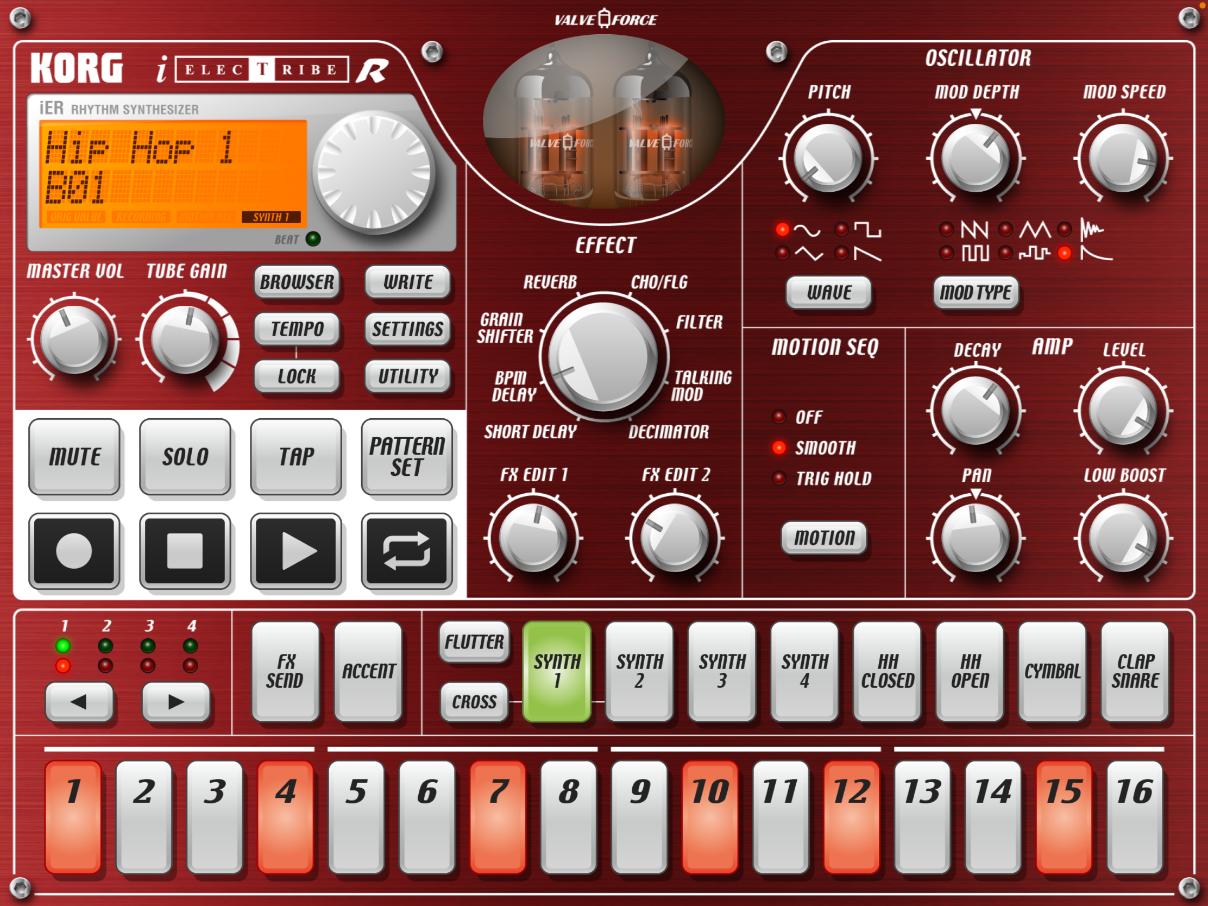This screenshot has width=1208, height=906.
Task: Click the right arrow pattern page button
Action: pyautogui.click(x=176, y=702)
